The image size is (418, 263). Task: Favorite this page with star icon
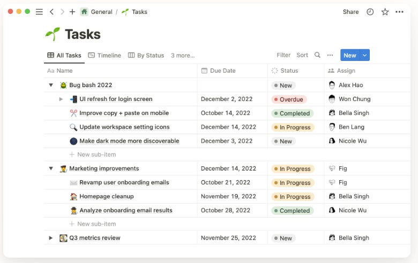(x=385, y=12)
